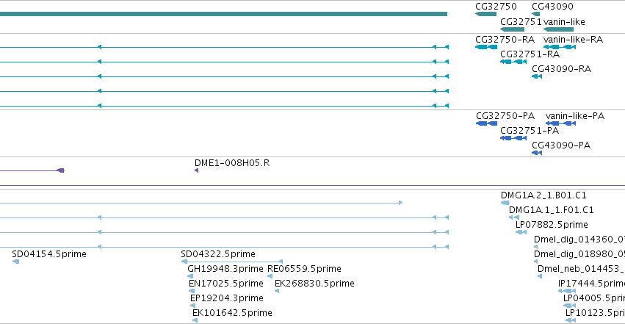Select the Dmel_neb_014453 feature glyph
The height and width of the screenshot is (324, 625).
click(540, 276)
